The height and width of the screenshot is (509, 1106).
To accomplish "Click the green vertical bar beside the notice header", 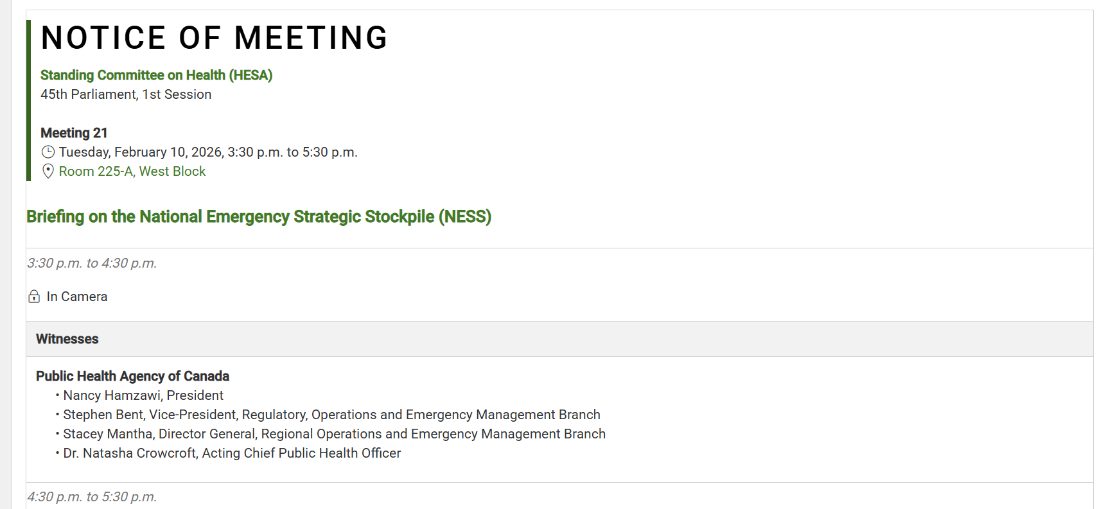I will click(x=28, y=100).
